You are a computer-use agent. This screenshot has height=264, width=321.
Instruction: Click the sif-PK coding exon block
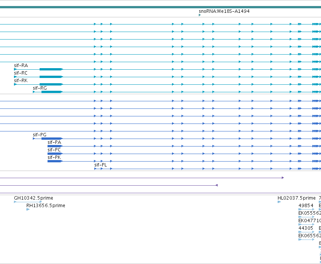tap(55, 161)
